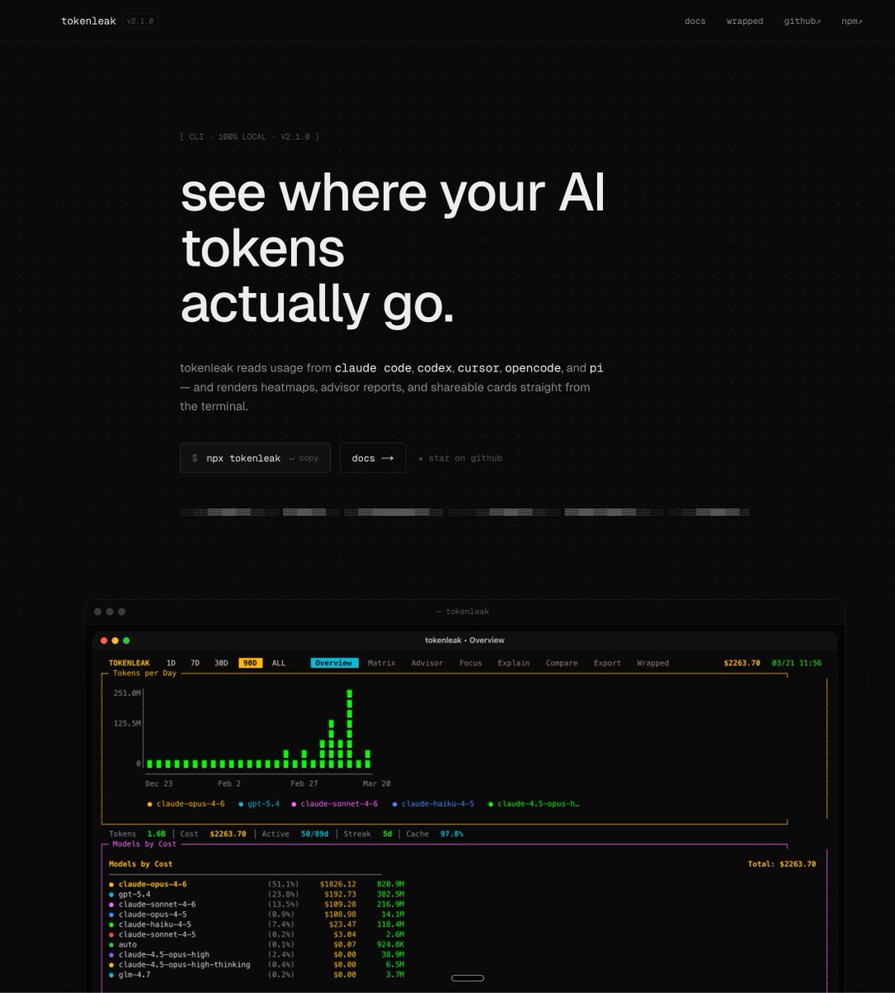The width and height of the screenshot is (895, 993).
Task: Click the 03/21 11:56 timestamp
Action: coord(797,663)
